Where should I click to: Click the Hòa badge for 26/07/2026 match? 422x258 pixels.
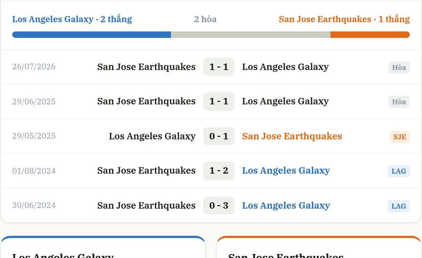tap(399, 67)
